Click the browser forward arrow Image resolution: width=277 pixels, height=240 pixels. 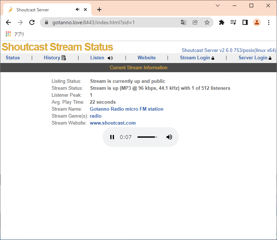tap(20, 22)
